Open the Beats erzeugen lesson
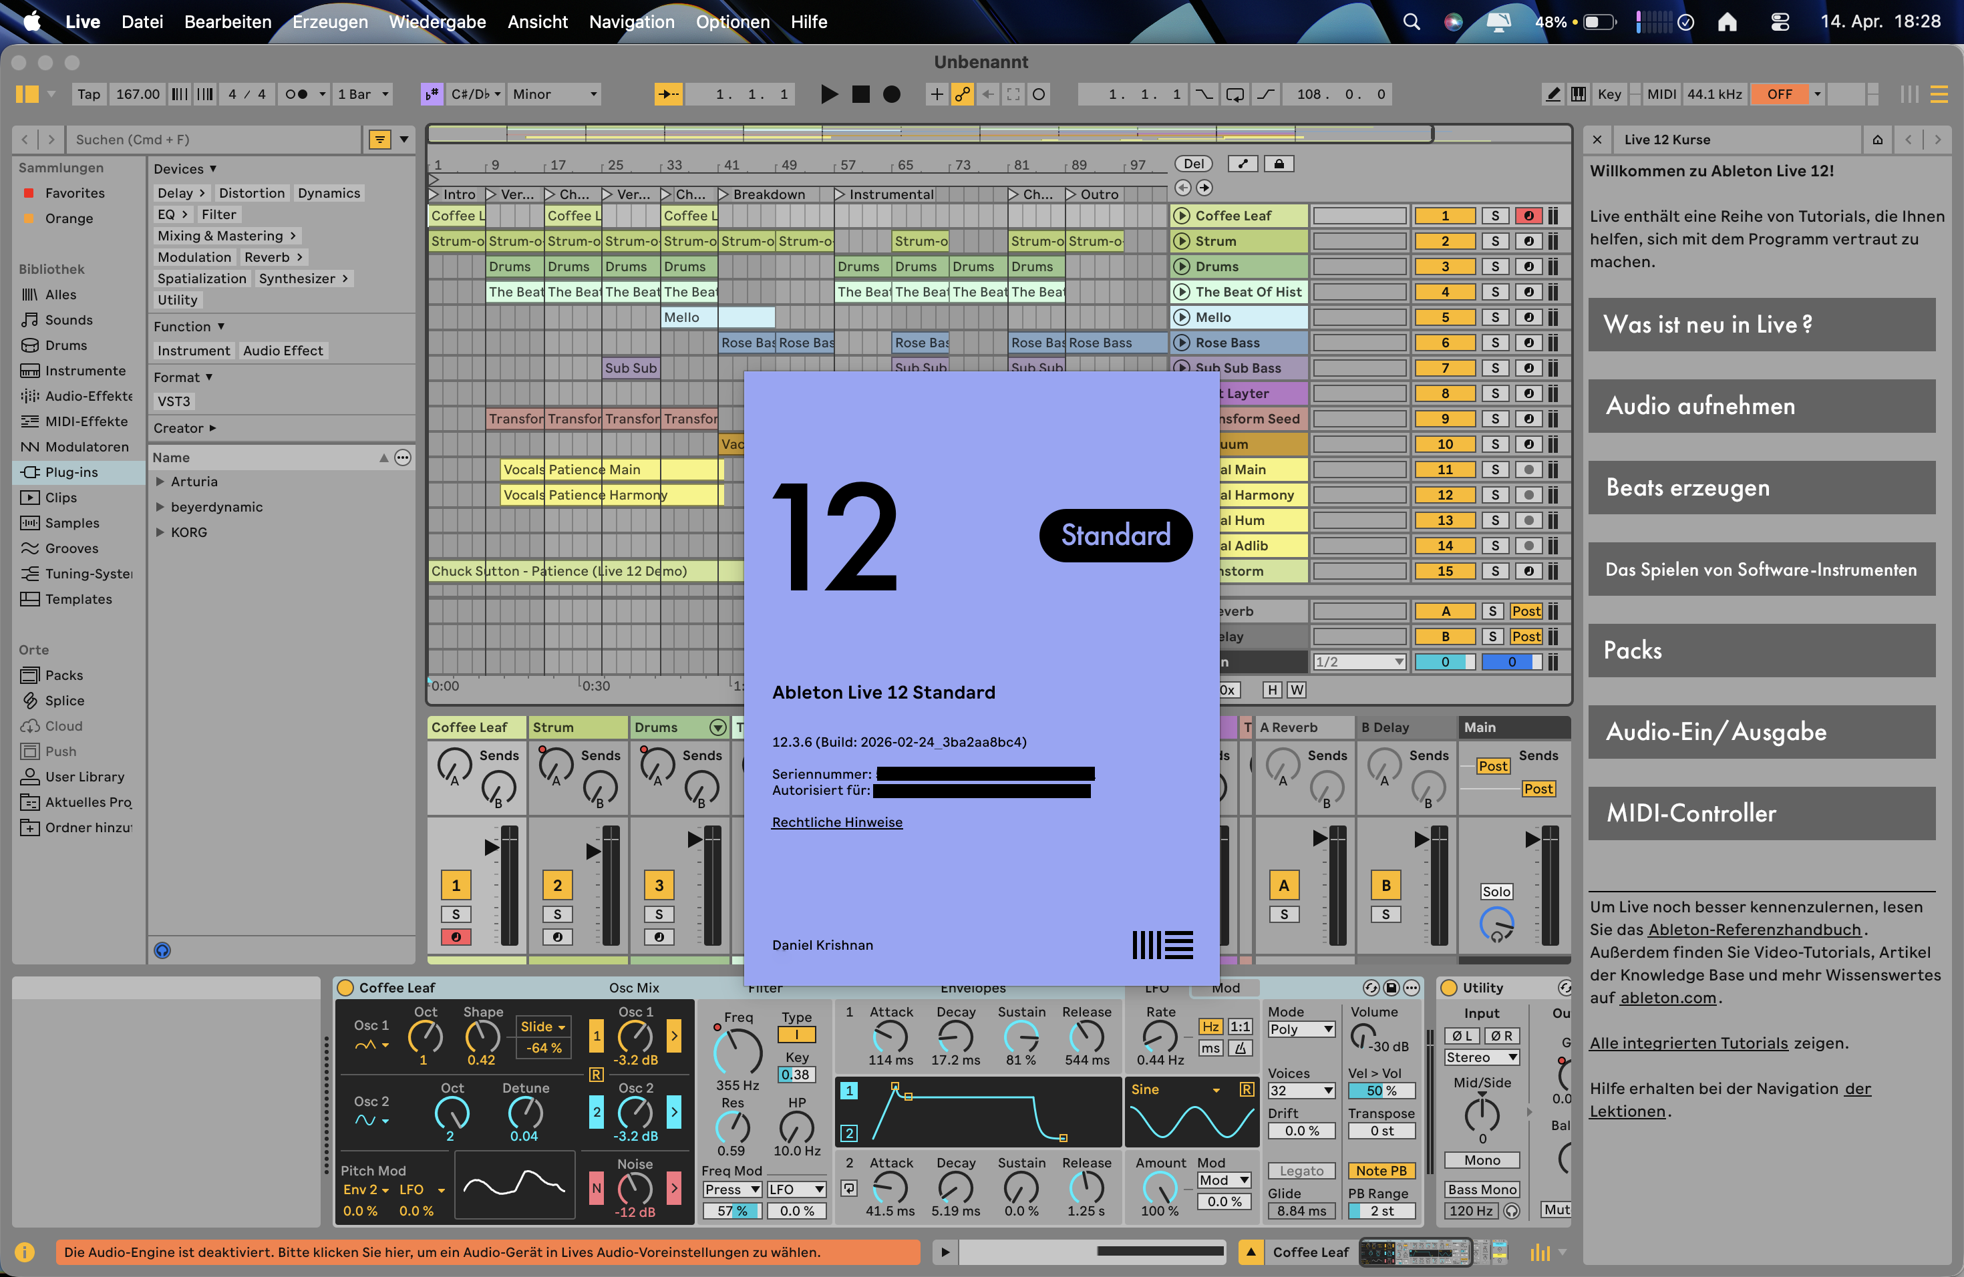This screenshot has width=1964, height=1277. pyautogui.click(x=1761, y=488)
